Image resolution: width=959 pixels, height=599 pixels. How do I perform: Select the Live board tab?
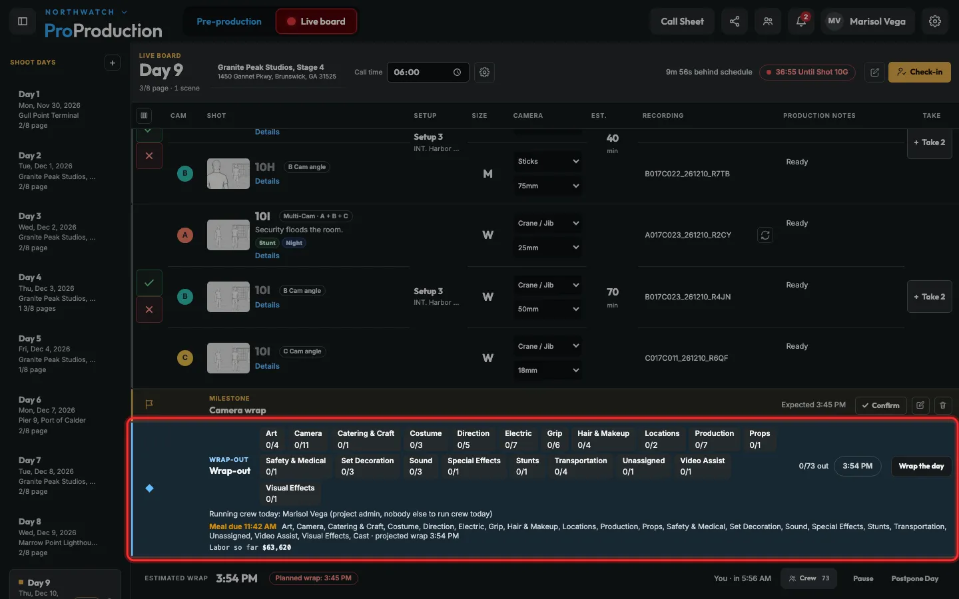(316, 21)
